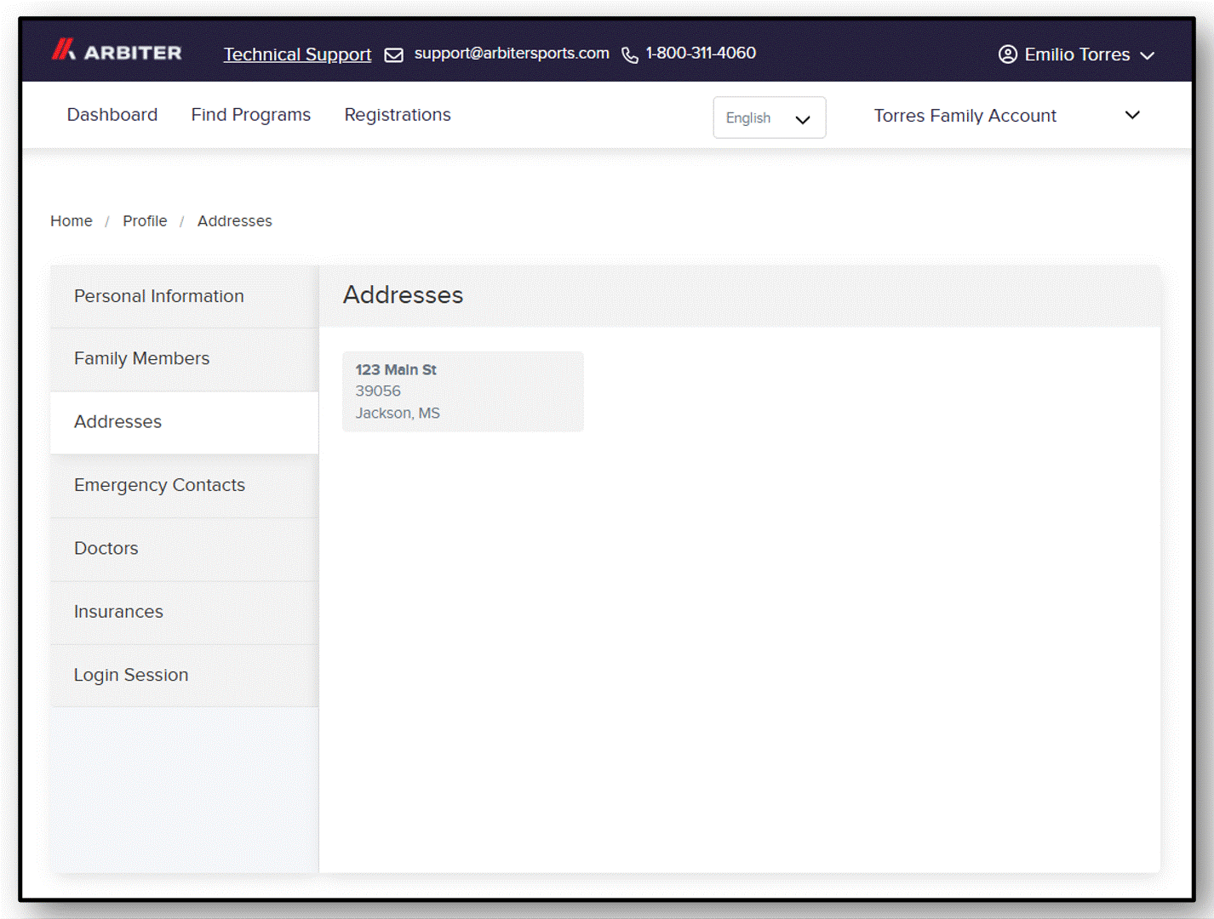
Task: Select Family Members in sidebar
Action: 185,359
